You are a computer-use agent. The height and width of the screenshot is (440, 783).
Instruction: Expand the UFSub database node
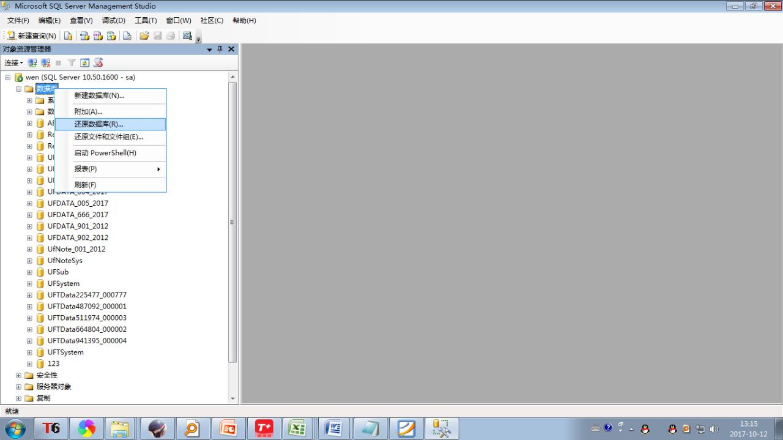(29, 272)
